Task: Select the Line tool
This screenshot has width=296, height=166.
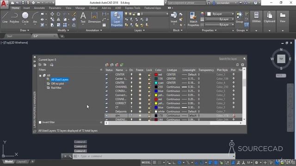Action: (x=5, y=18)
